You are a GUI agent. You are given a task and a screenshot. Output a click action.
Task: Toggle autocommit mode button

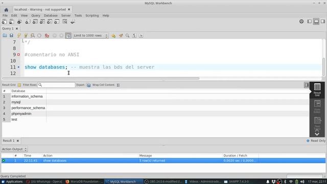68,35
